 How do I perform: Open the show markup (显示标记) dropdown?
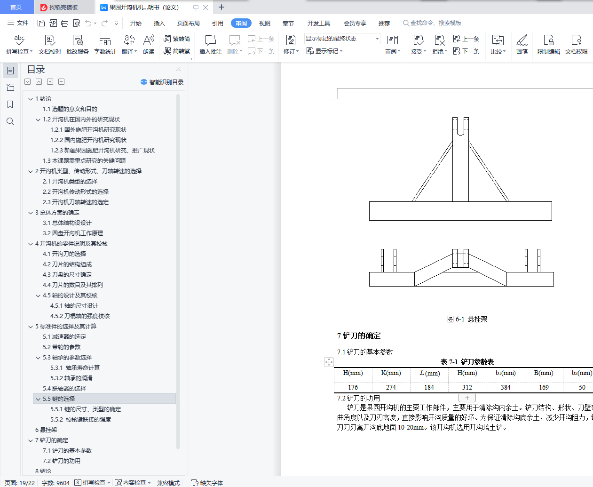pyautogui.click(x=324, y=51)
